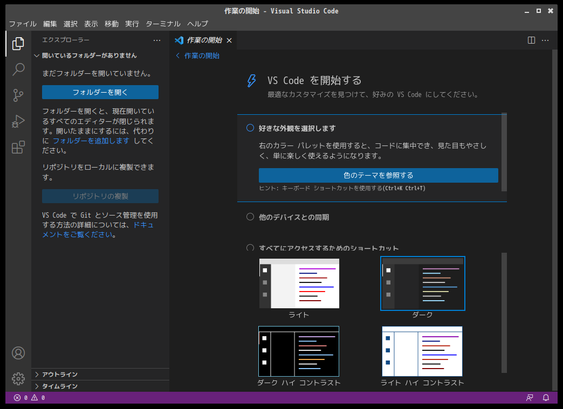Maximize the Visual Studio Code window
The image size is (563, 409).
539,11
